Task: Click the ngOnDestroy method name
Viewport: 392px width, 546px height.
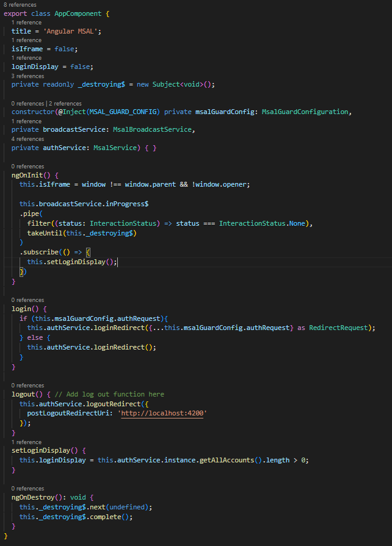Action: tap(35, 498)
